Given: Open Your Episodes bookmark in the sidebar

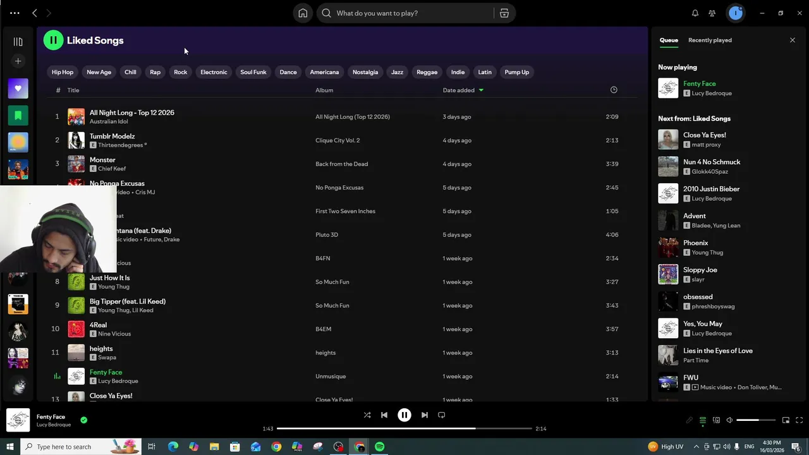Looking at the screenshot, I should [18, 116].
